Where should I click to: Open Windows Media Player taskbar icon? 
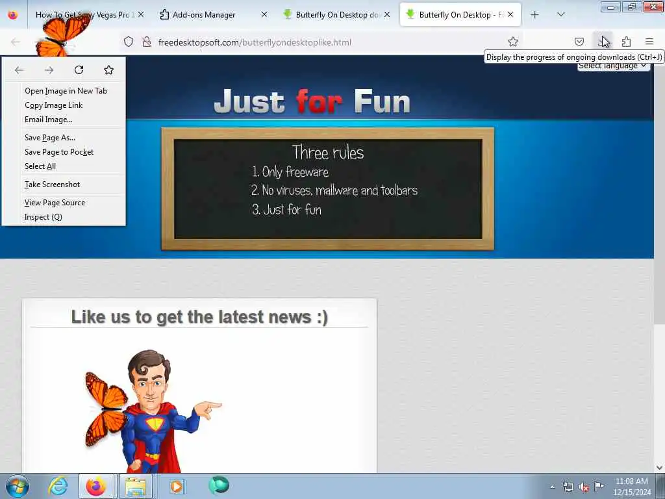point(177,486)
